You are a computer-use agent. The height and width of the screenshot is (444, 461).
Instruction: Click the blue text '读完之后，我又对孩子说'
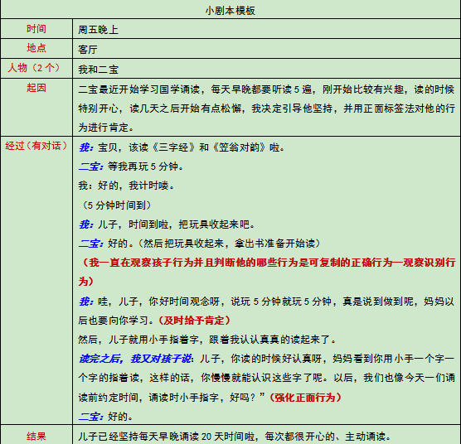pos(135,359)
